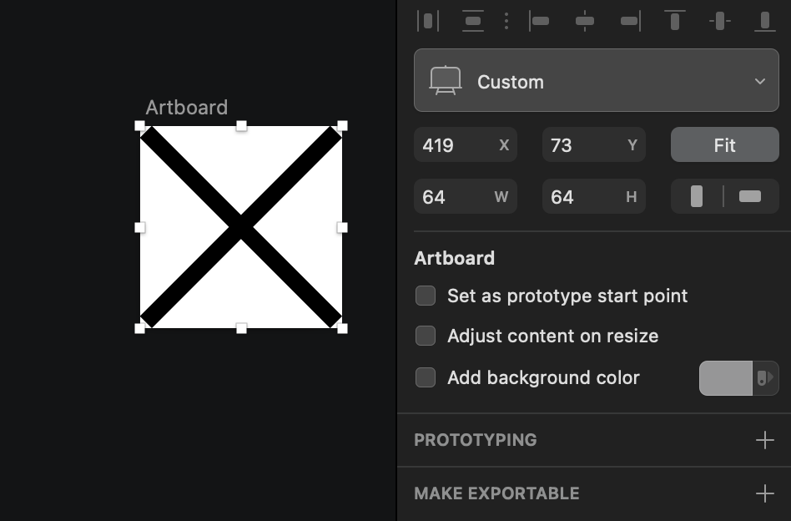The height and width of the screenshot is (521, 791).
Task: Switch artboard to portrait orientation
Action: 698,196
